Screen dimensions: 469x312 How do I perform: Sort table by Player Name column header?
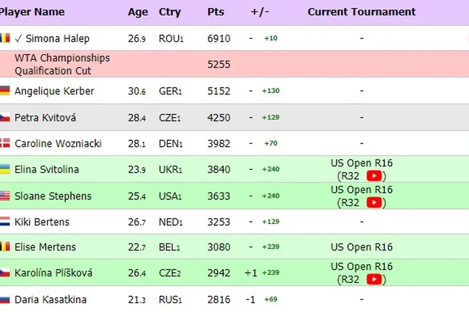tap(32, 12)
